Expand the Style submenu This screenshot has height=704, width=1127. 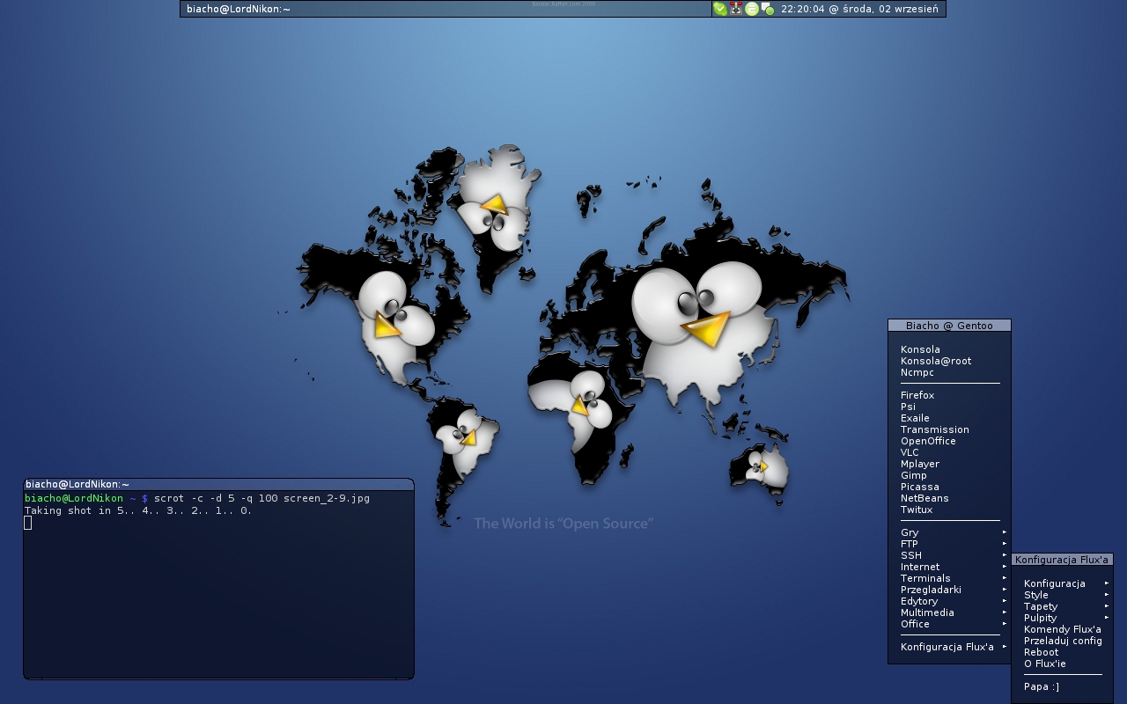pos(1063,595)
